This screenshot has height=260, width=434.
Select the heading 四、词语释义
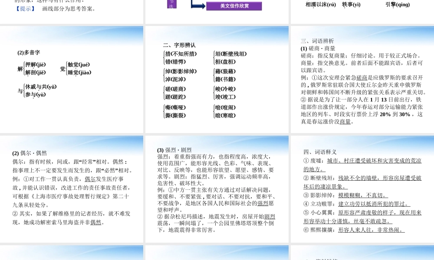click(x=320, y=152)
